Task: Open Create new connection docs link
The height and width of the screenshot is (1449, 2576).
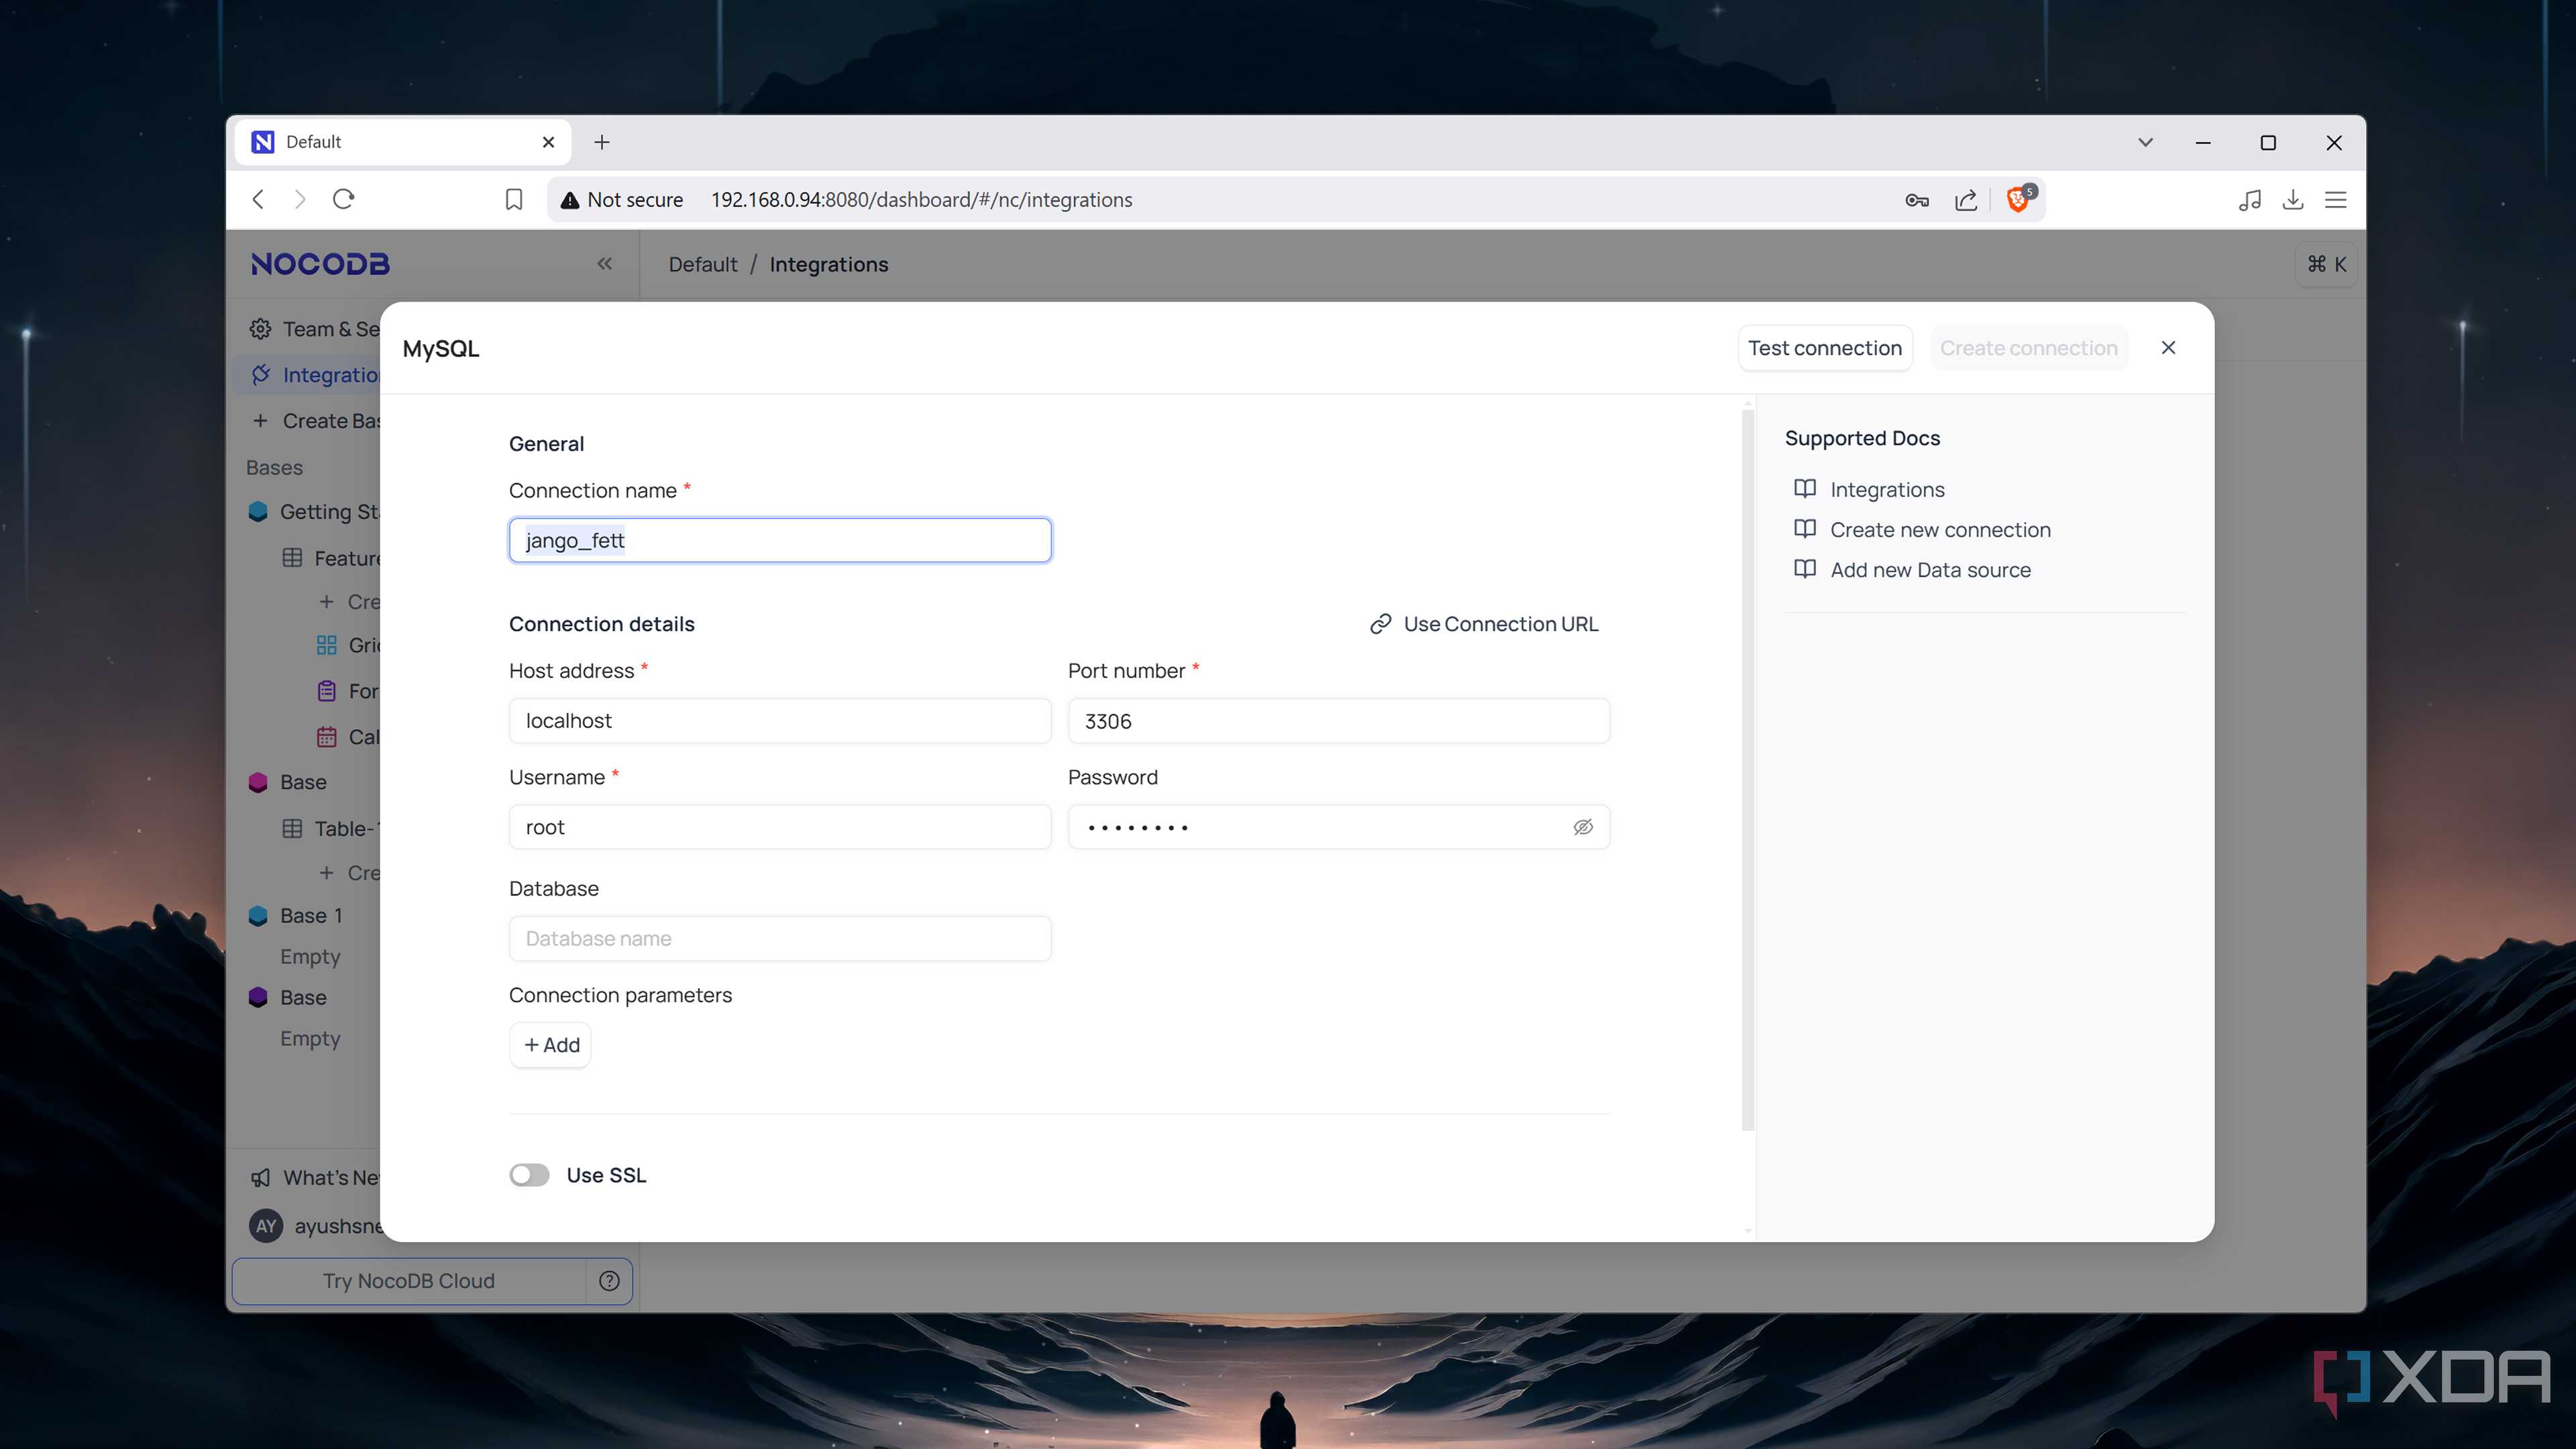Action: (x=1922, y=529)
